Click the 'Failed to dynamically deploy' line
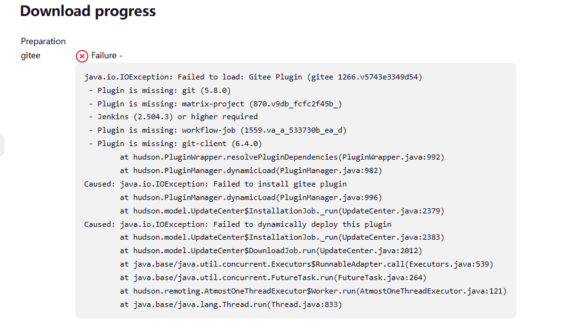Screen dimensions: 580x332 (x=238, y=224)
